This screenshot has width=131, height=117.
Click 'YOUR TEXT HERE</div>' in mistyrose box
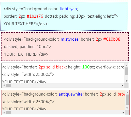pyautogui.click(x=26, y=54)
